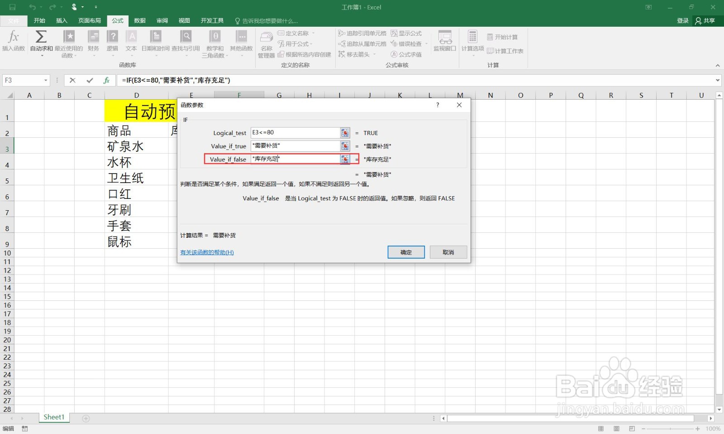The image size is (724, 434).
Task: Click the 确定 (OK) button in the dialog
Action: pyautogui.click(x=406, y=252)
